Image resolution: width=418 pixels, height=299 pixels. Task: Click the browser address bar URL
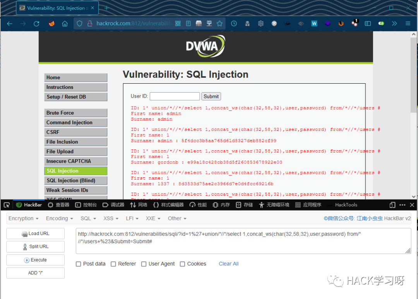tap(133, 24)
